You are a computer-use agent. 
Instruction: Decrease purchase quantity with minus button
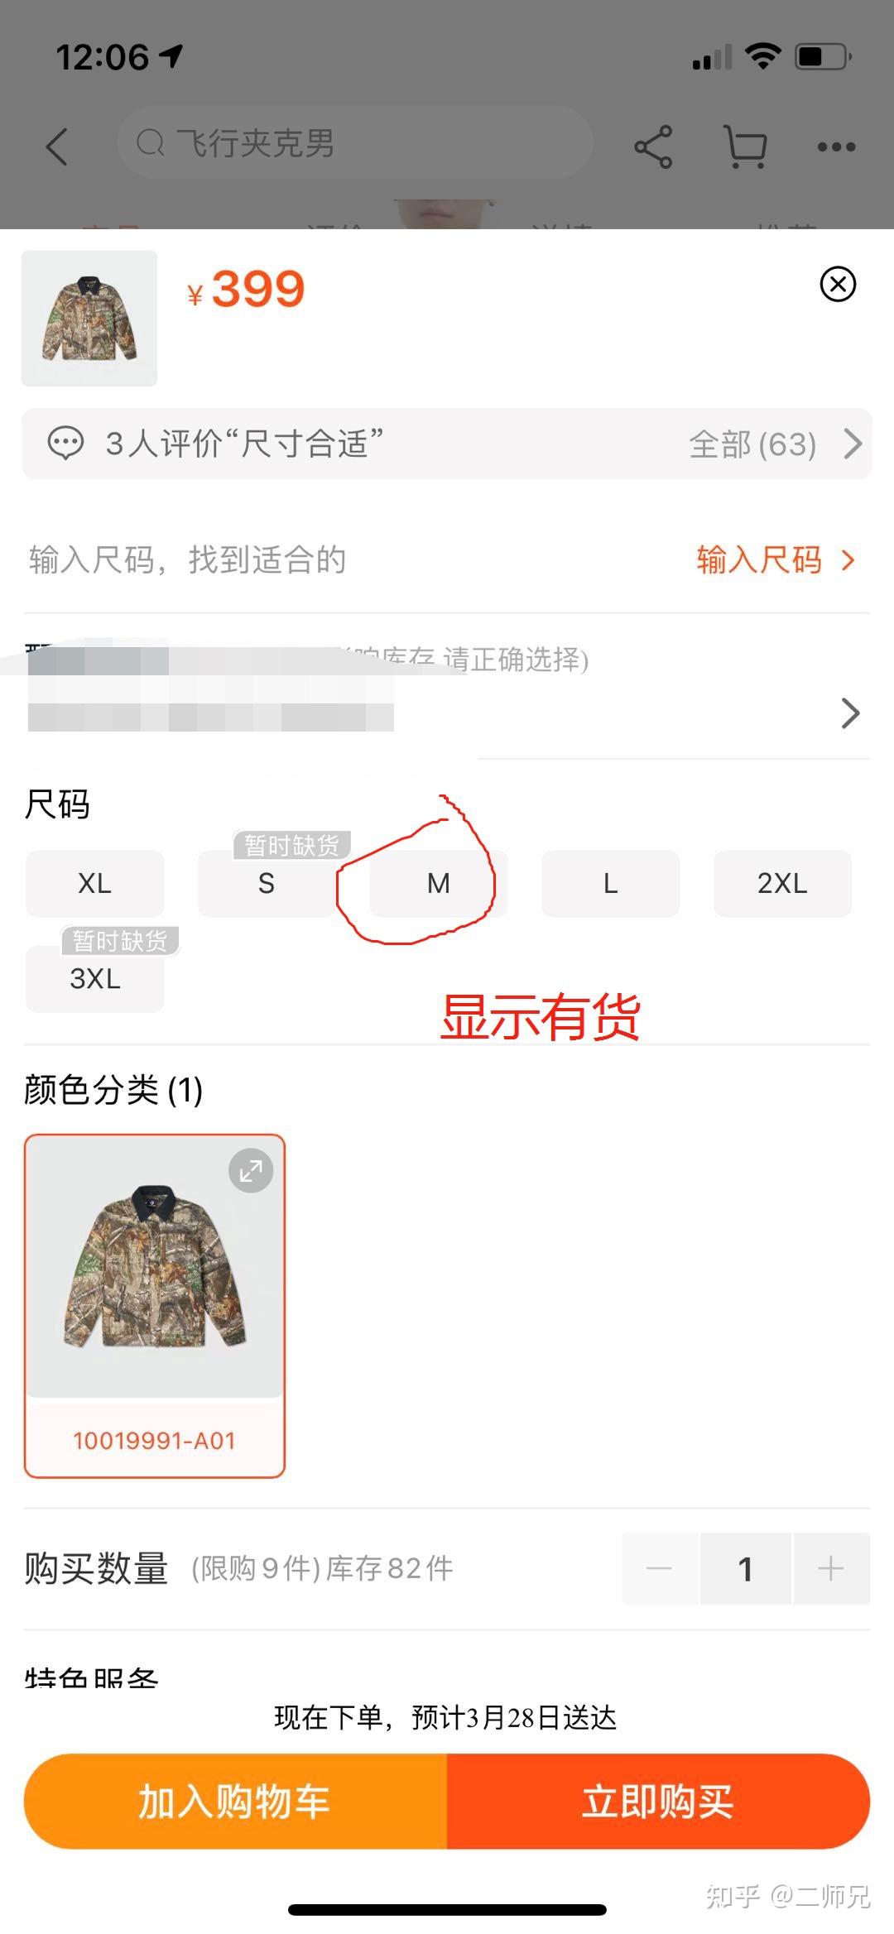(x=660, y=1568)
